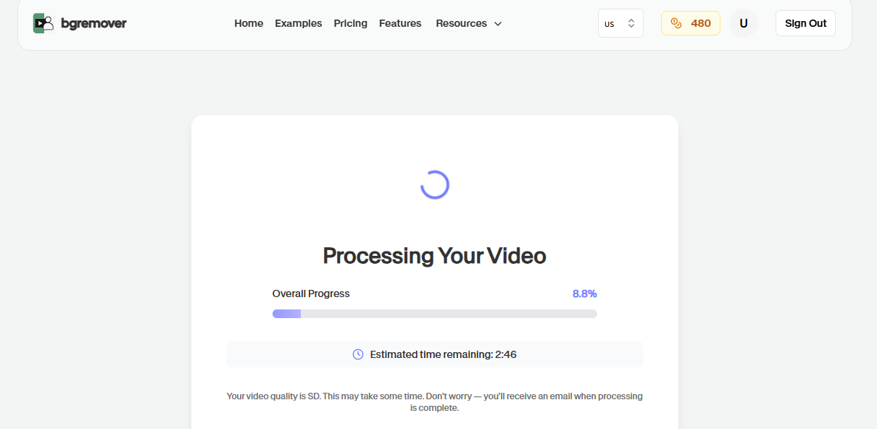Open the us language selector
877x429 pixels.
(x=620, y=22)
